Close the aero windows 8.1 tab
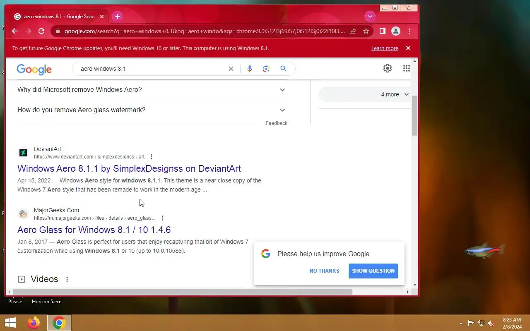Image resolution: width=530 pixels, height=331 pixels. pyautogui.click(x=102, y=17)
